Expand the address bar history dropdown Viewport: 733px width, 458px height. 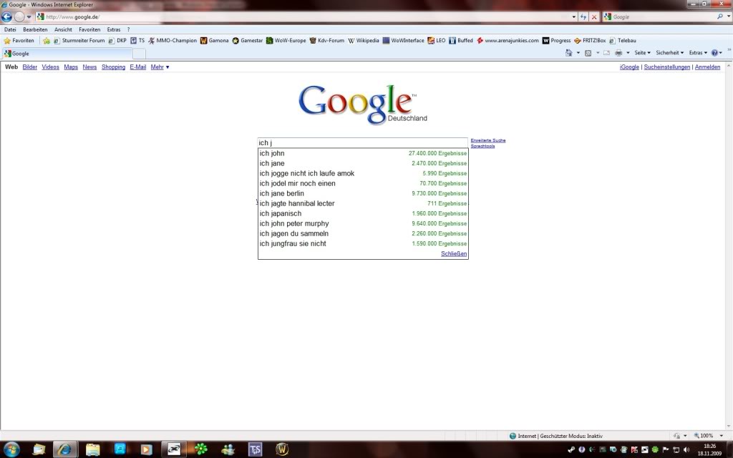click(x=574, y=17)
